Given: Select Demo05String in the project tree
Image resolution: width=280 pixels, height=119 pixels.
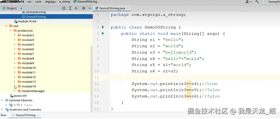Looking at the screenshot, I should pyautogui.click(x=46, y=17).
